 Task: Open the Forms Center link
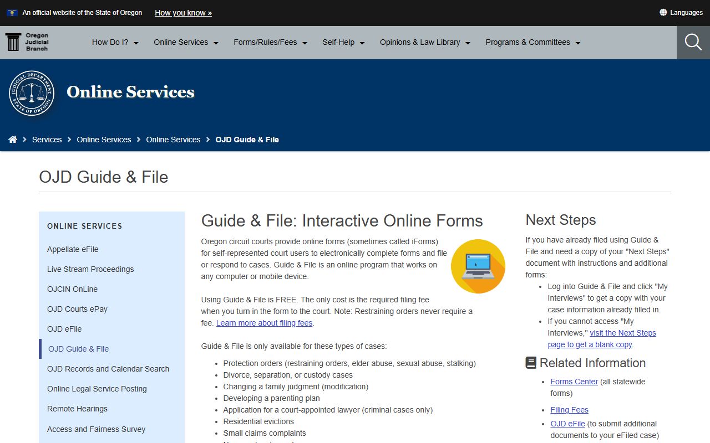tap(574, 382)
